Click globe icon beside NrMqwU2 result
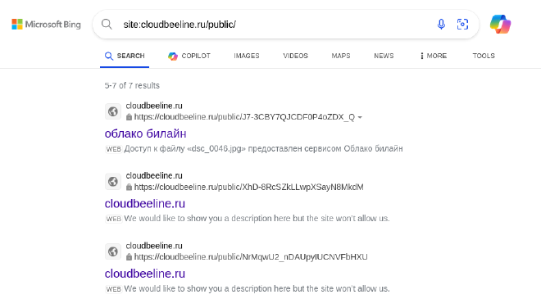The image size is (541, 308). tap(113, 251)
